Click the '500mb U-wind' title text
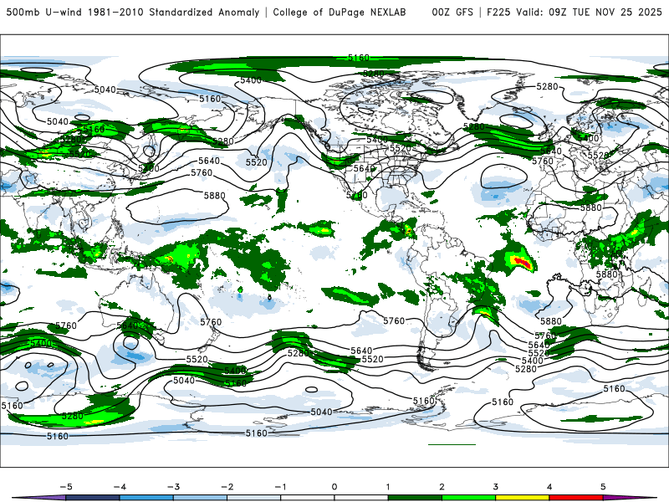Viewport: 669px width, 502px height. [x=44, y=12]
